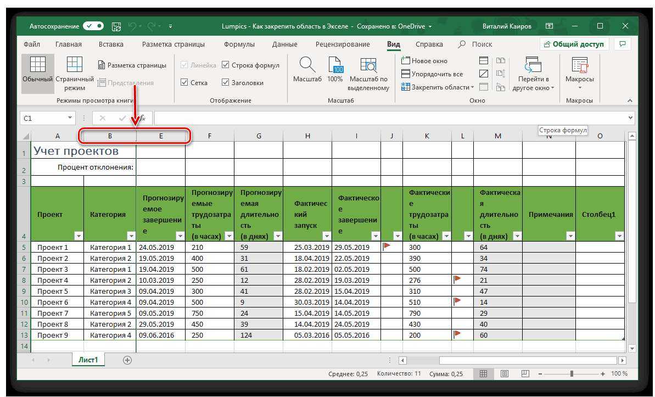Click the zoom slider handle in status bar

pos(572,374)
